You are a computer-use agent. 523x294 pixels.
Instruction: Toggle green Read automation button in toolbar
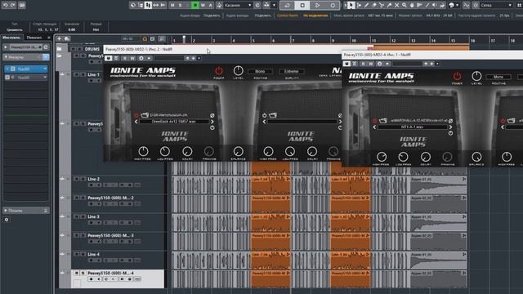194,5
